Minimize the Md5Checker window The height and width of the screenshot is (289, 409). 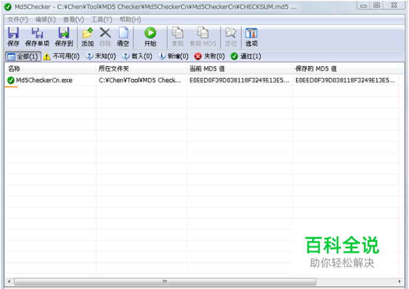363,5
